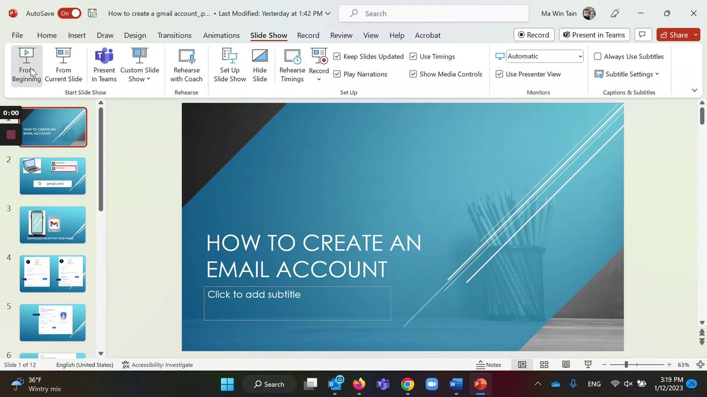Toggle the AutoSave switch
Viewport: 707px width, 397px height.
click(69, 13)
